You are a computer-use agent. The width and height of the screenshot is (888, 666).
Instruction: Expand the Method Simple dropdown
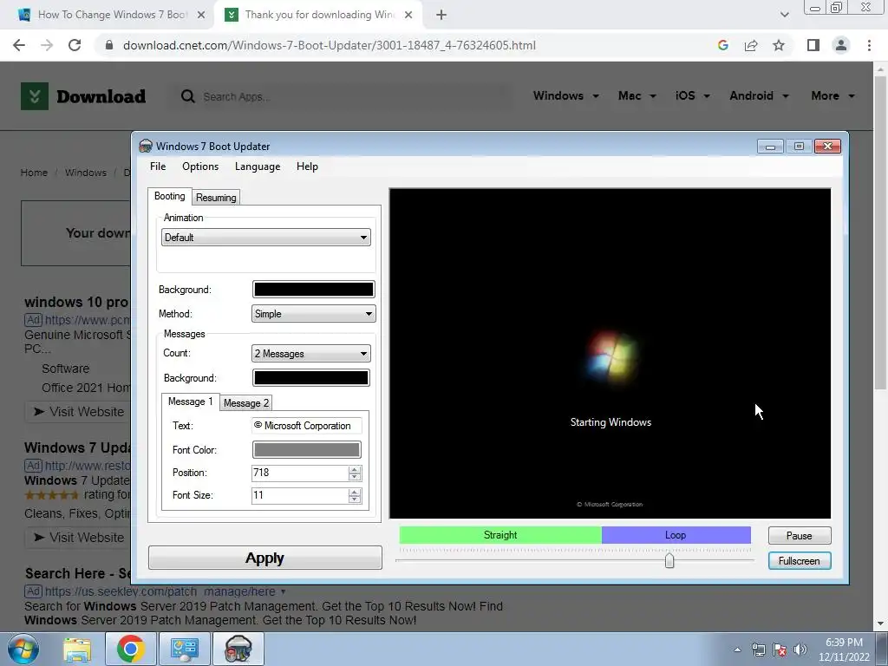click(313, 314)
